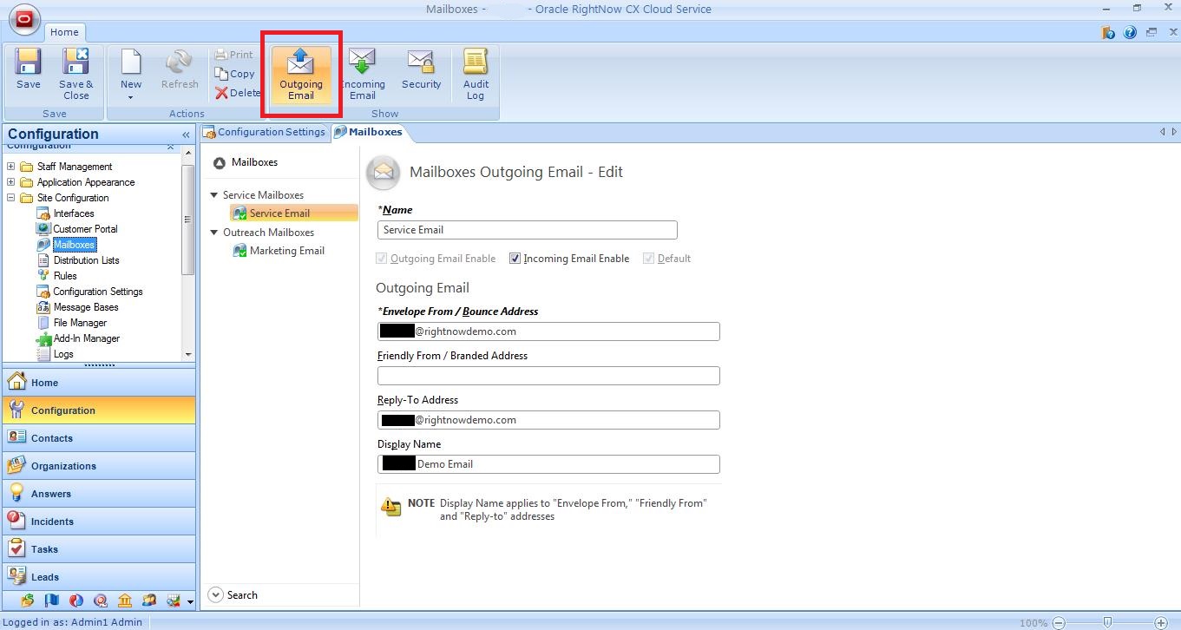Expand the Search section
Image resolution: width=1181 pixels, height=630 pixels.
pyautogui.click(x=216, y=595)
